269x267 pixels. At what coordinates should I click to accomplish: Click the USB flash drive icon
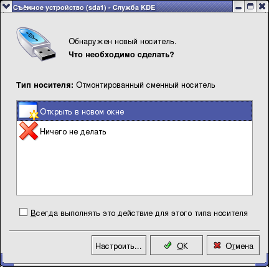36,44
